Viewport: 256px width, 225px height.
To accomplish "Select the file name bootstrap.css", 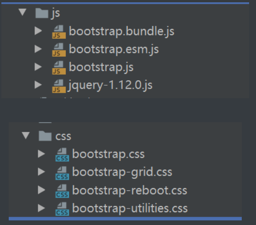I will pos(108,154).
